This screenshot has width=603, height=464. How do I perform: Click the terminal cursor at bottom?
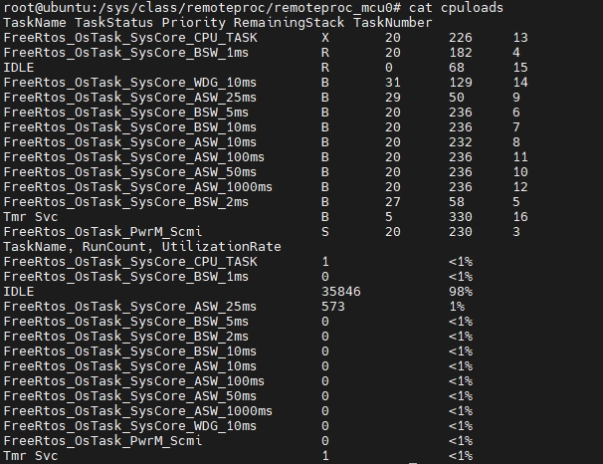pos(413,463)
